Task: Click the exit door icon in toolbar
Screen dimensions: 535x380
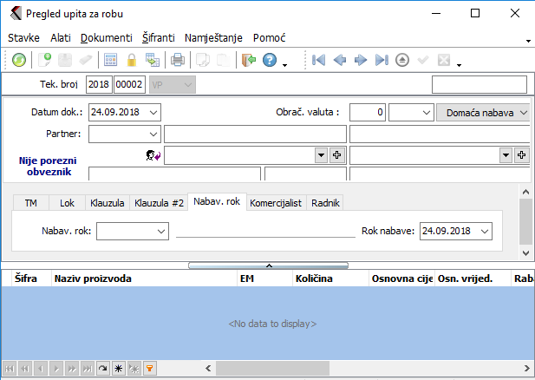Action: [248, 60]
